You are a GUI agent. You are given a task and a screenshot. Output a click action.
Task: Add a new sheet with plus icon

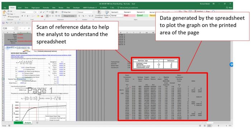tap(37, 122)
